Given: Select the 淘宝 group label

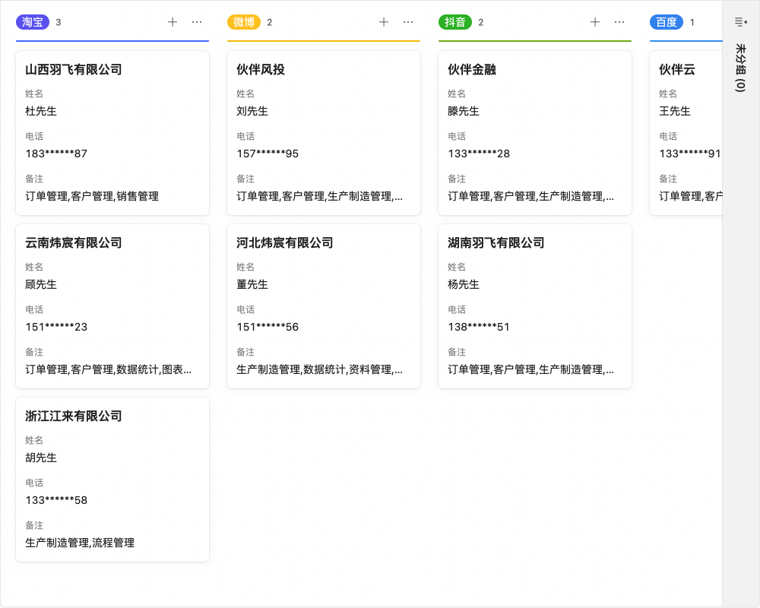Looking at the screenshot, I should (33, 22).
